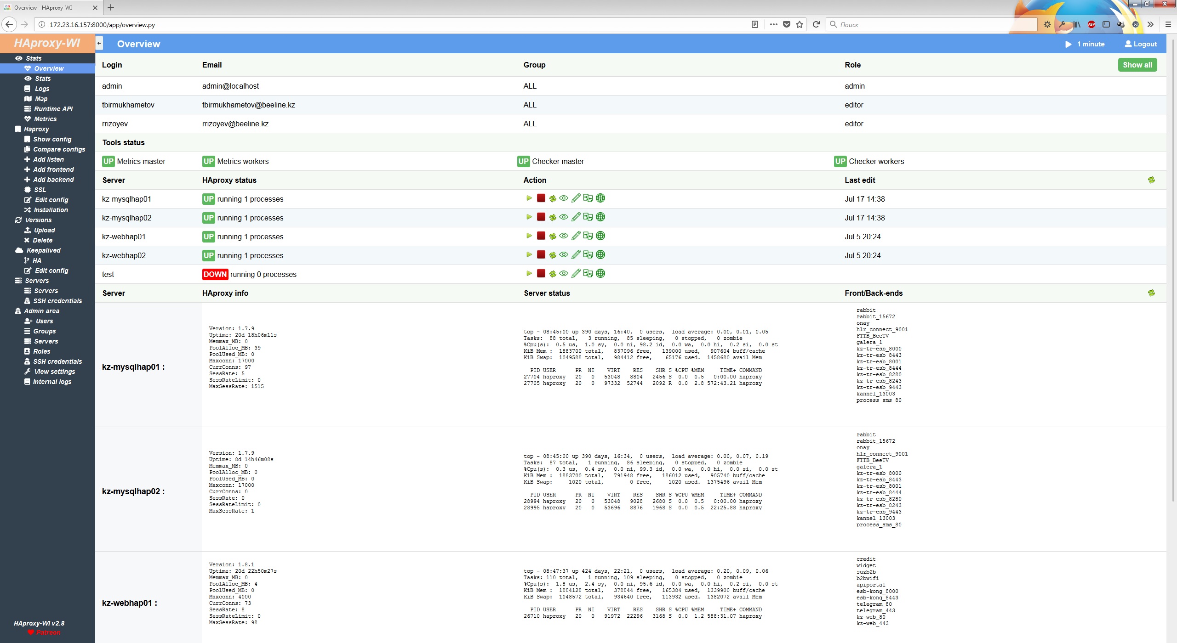This screenshot has width=1177, height=643.
Task: Open map globe icon for kz-mysqlhap01
Action: point(600,198)
